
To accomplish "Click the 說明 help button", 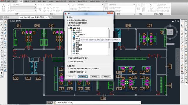I will coord(106,76).
